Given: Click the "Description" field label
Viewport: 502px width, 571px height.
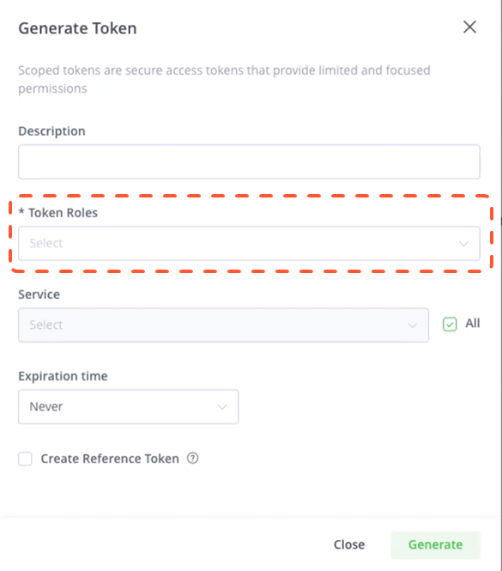Looking at the screenshot, I should [x=51, y=131].
